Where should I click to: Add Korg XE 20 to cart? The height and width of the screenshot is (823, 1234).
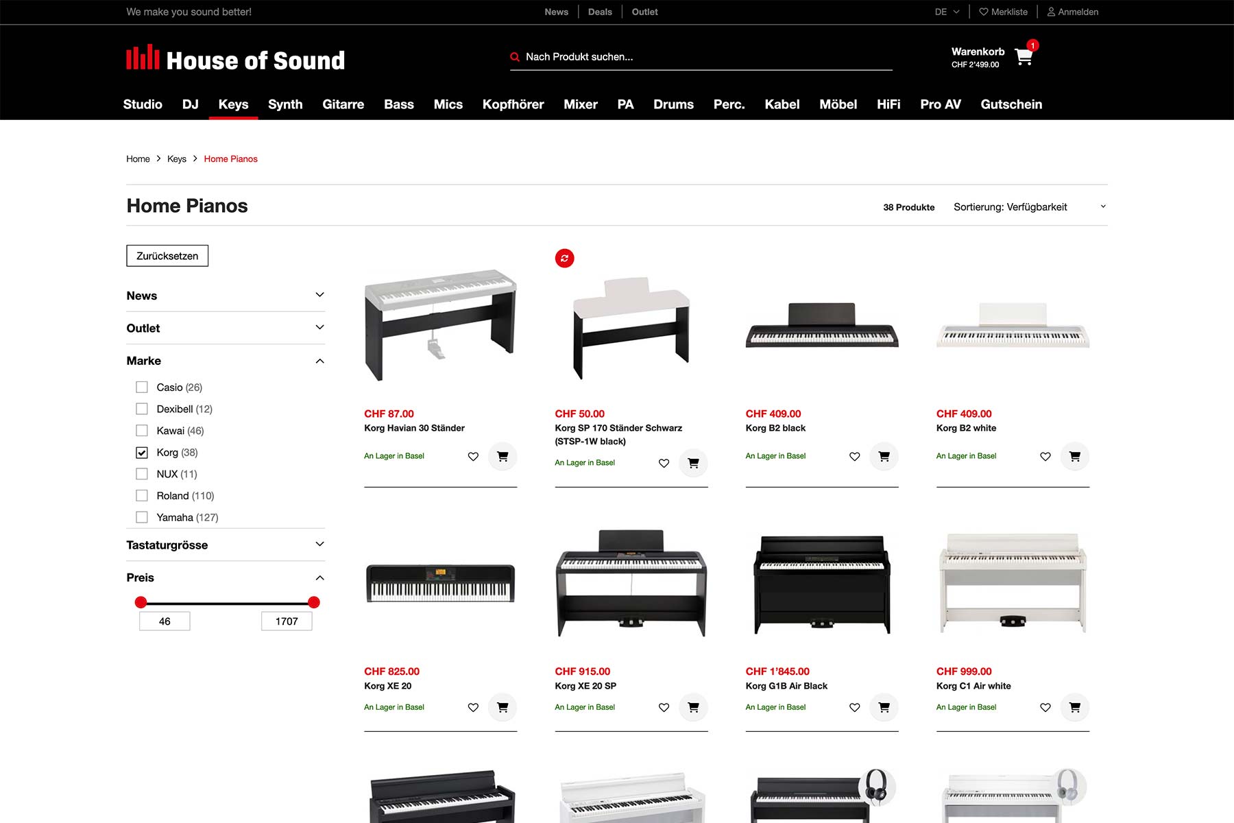click(x=503, y=708)
